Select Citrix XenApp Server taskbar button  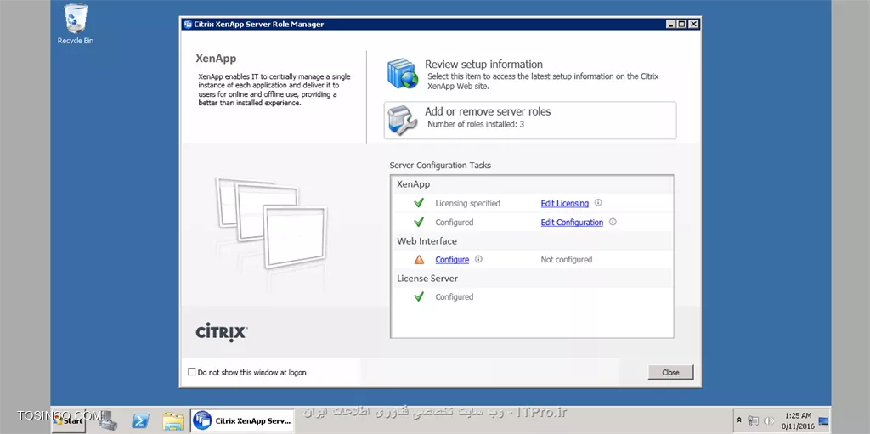[x=242, y=420]
